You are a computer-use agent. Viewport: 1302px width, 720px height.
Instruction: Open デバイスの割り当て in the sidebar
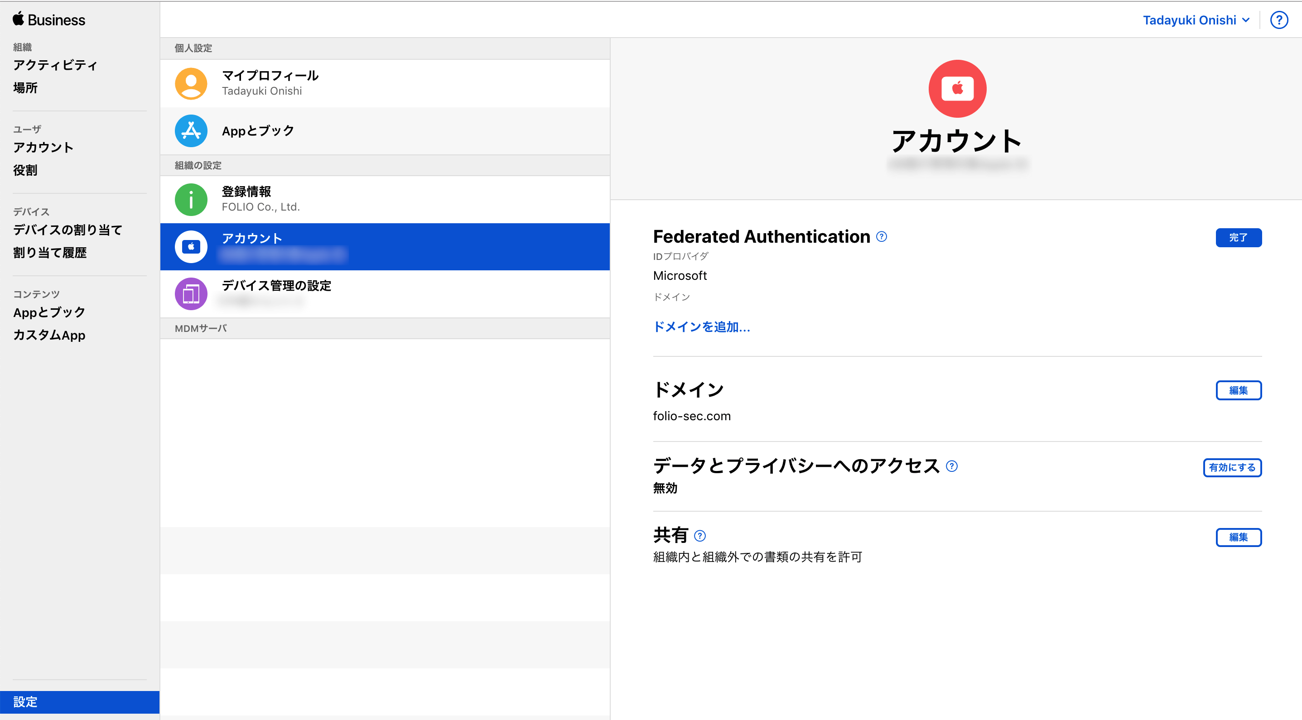click(x=67, y=230)
